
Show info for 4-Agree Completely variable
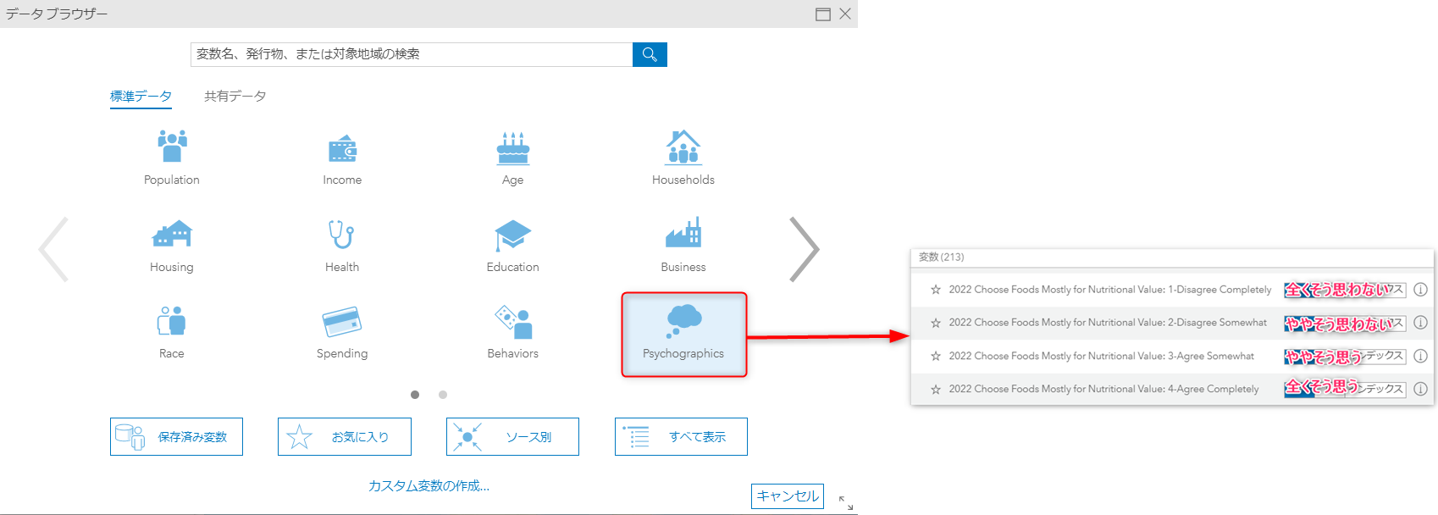[1420, 390]
